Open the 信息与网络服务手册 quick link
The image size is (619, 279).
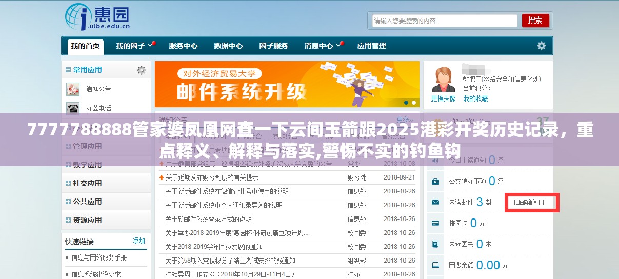pos(99,257)
